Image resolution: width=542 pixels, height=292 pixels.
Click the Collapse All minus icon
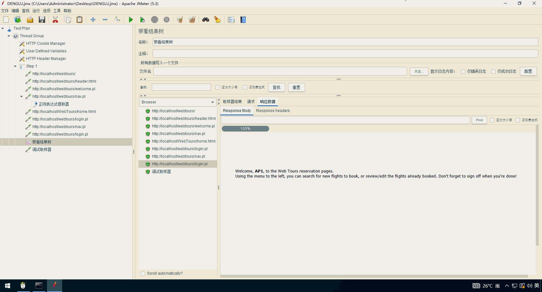click(x=105, y=20)
